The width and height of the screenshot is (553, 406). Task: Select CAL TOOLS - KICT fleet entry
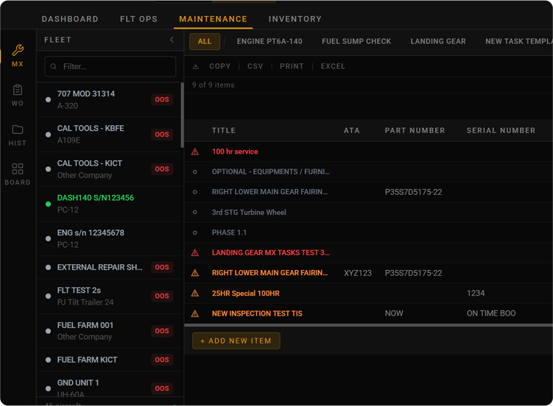pyautogui.click(x=109, y=169)
